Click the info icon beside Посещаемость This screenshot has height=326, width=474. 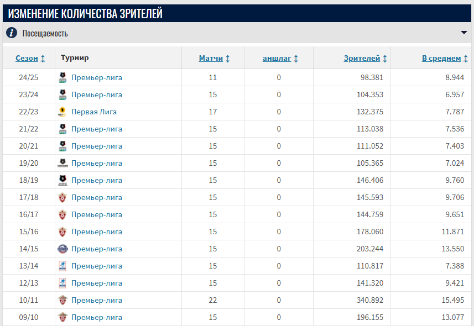(12, 33)
